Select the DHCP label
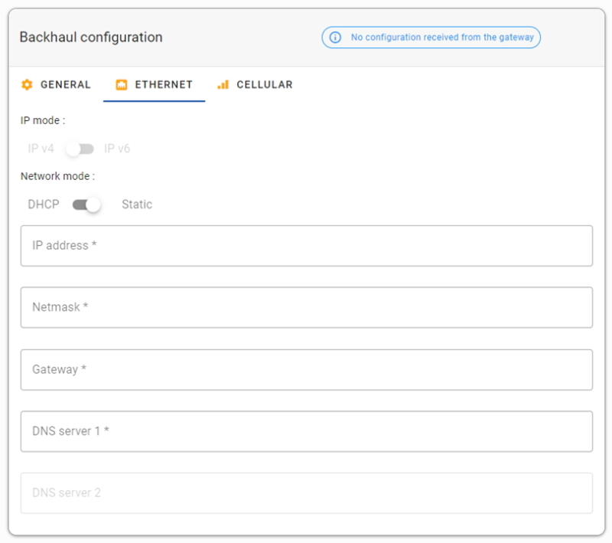The image size is (612, 543). 44,204
